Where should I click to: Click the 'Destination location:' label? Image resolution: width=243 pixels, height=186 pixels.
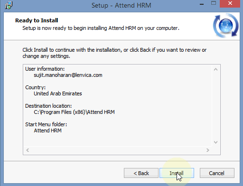48,106
